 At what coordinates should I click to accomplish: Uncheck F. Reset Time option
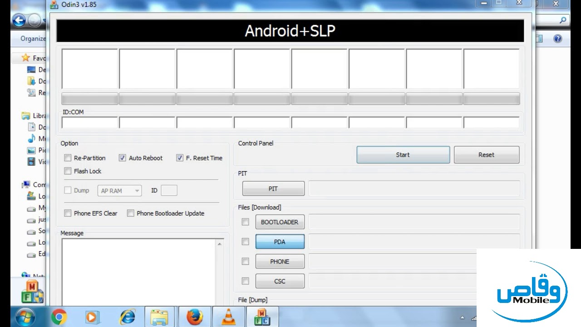(x=180, y=158)
